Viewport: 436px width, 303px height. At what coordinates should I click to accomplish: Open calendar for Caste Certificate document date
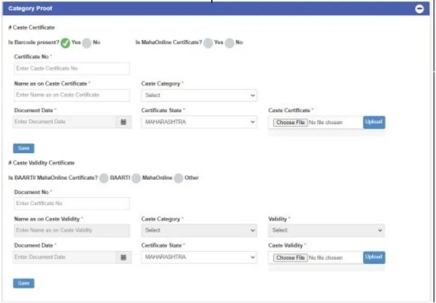tap(124, 122)
